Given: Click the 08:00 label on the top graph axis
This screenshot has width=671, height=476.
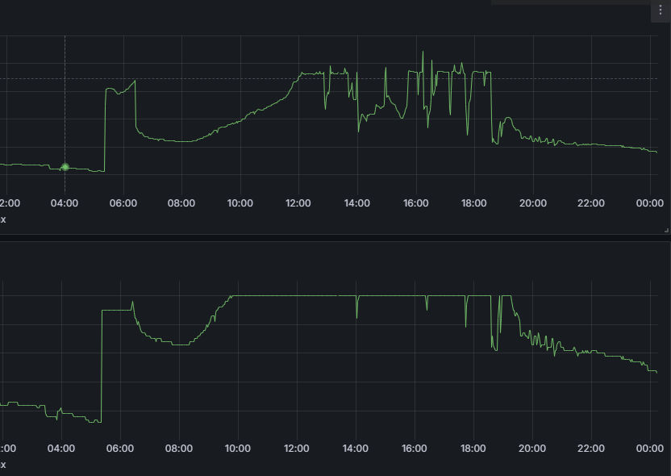Looking at the screenshot, I should click(181, 203).
